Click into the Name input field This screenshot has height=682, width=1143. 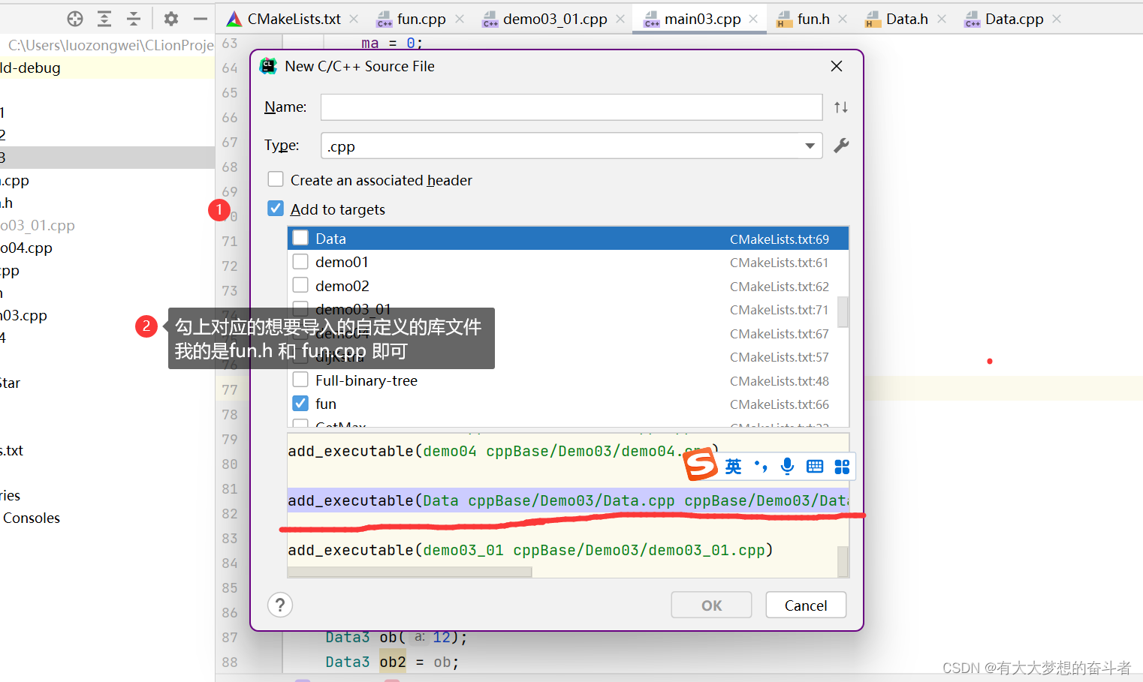click(x=571, y=107)
